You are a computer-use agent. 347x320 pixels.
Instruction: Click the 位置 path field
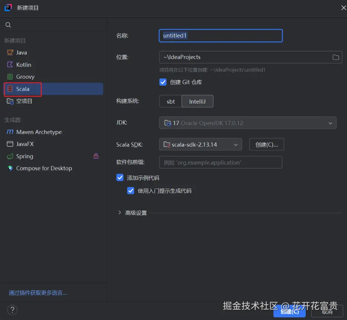[x=251, y=57]
